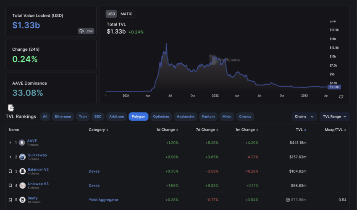Click the chart refresh icon
The height and width of the screenshot is (210, 357).
click(341, 96)
